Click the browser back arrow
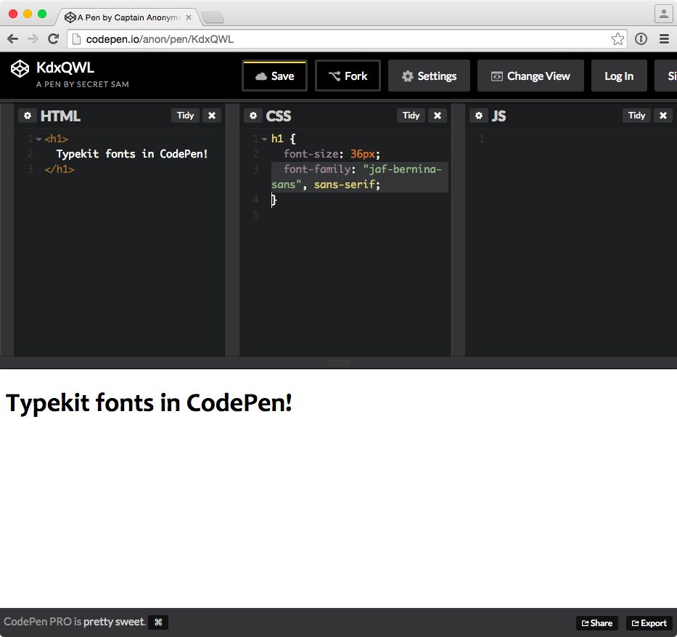The height and width of the screenshot is (637, 677). click(13, 39)
